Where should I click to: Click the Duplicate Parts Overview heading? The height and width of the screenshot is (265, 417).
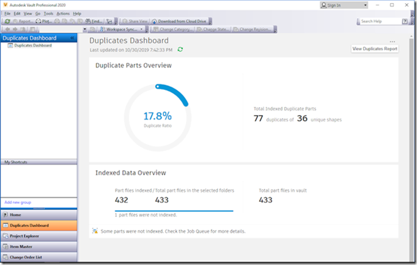tap(133, 65)
